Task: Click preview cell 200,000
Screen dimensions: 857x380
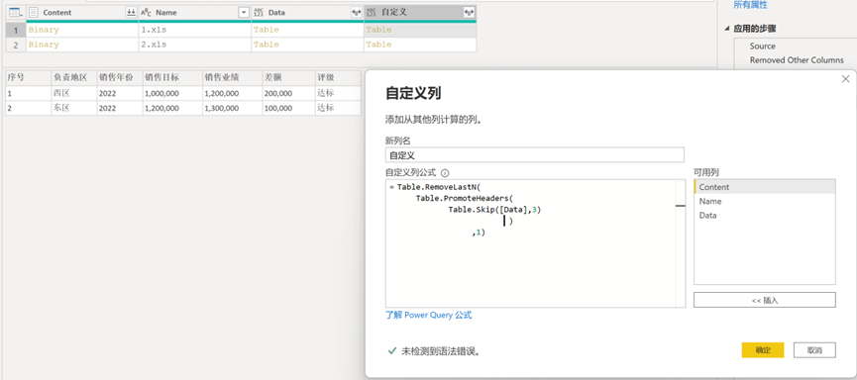Action: 288,93
